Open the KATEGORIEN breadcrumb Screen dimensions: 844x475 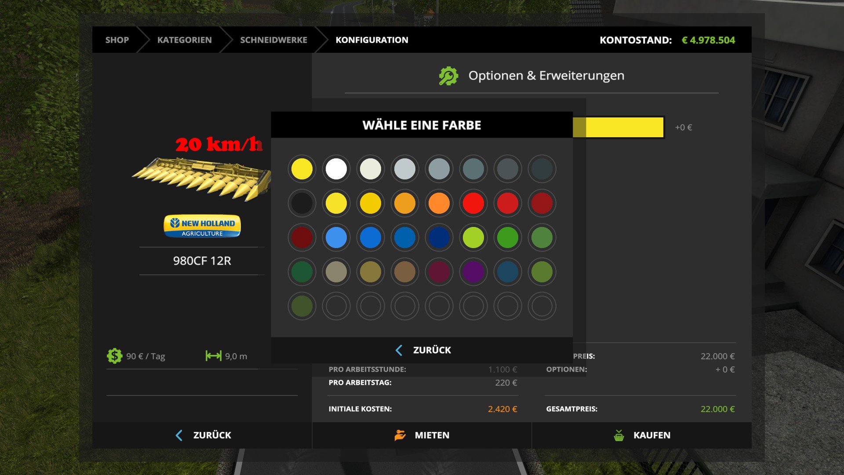click(185, 40)
